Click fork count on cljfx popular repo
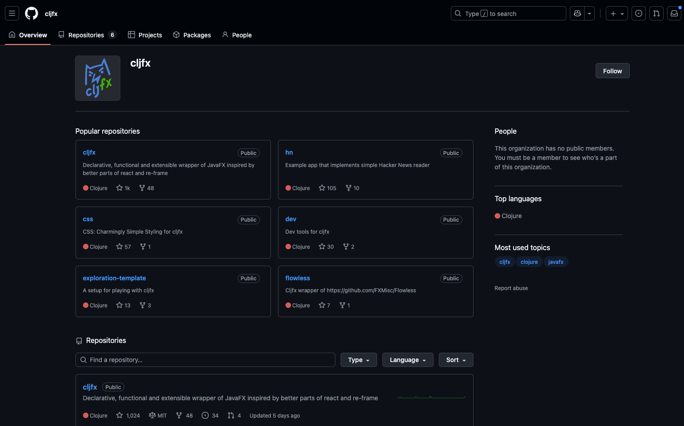Viewport: 684px width, 426px height. click(x=147, y=188)
